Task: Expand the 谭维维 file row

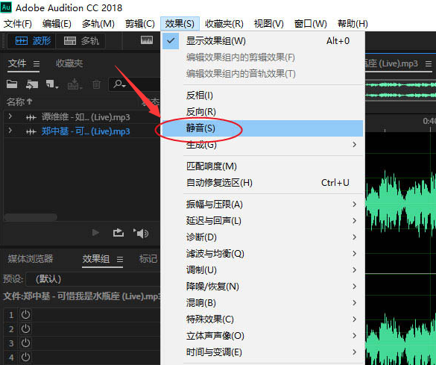Action: (10, 116)
